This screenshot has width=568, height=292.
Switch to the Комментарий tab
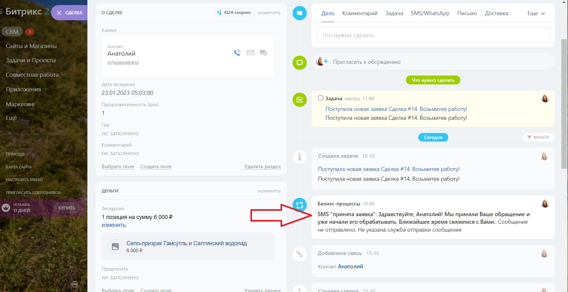tap(360, 13)
